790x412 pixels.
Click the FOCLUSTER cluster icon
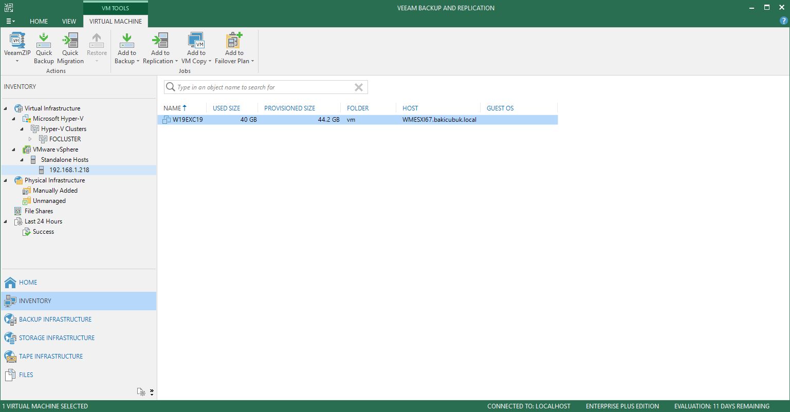pos(43,139)
